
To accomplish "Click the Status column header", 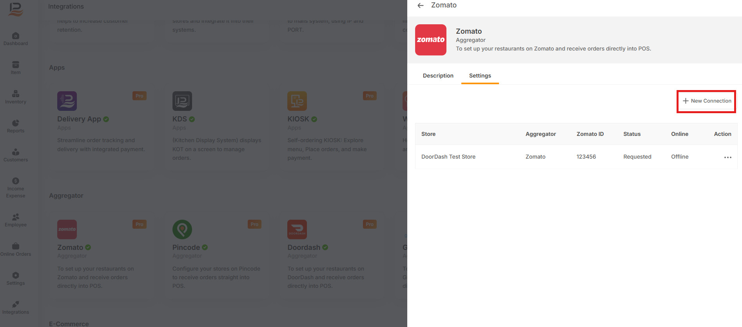I will pos(632,134).
